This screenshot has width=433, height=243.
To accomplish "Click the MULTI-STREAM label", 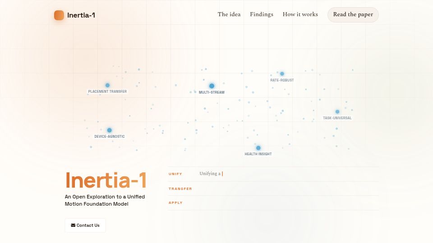I will pos(212,92).
